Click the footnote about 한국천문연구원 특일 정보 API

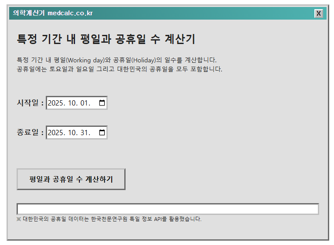click(x=111, y=219)
